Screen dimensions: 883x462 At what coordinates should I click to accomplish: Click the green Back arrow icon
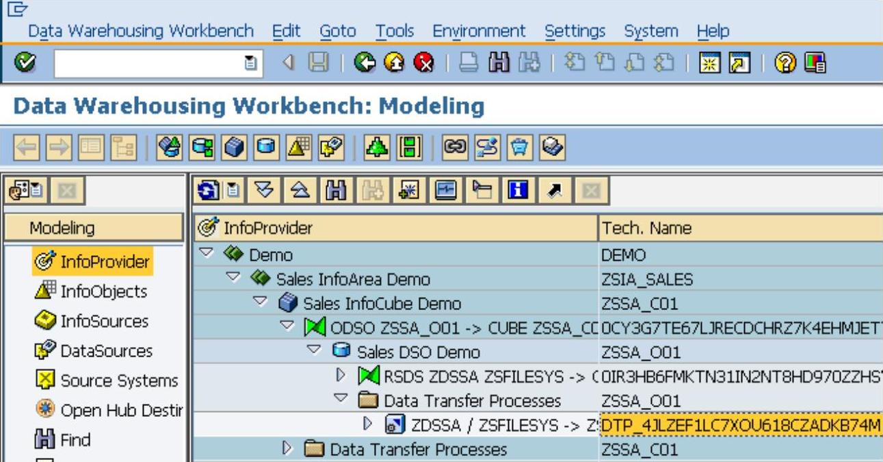365,64
